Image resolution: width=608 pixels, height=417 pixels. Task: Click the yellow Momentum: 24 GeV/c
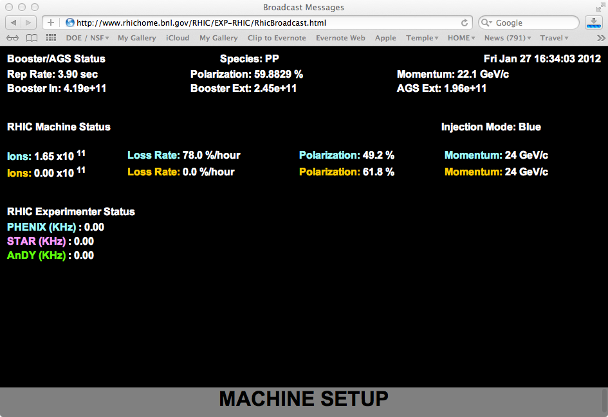496,172
